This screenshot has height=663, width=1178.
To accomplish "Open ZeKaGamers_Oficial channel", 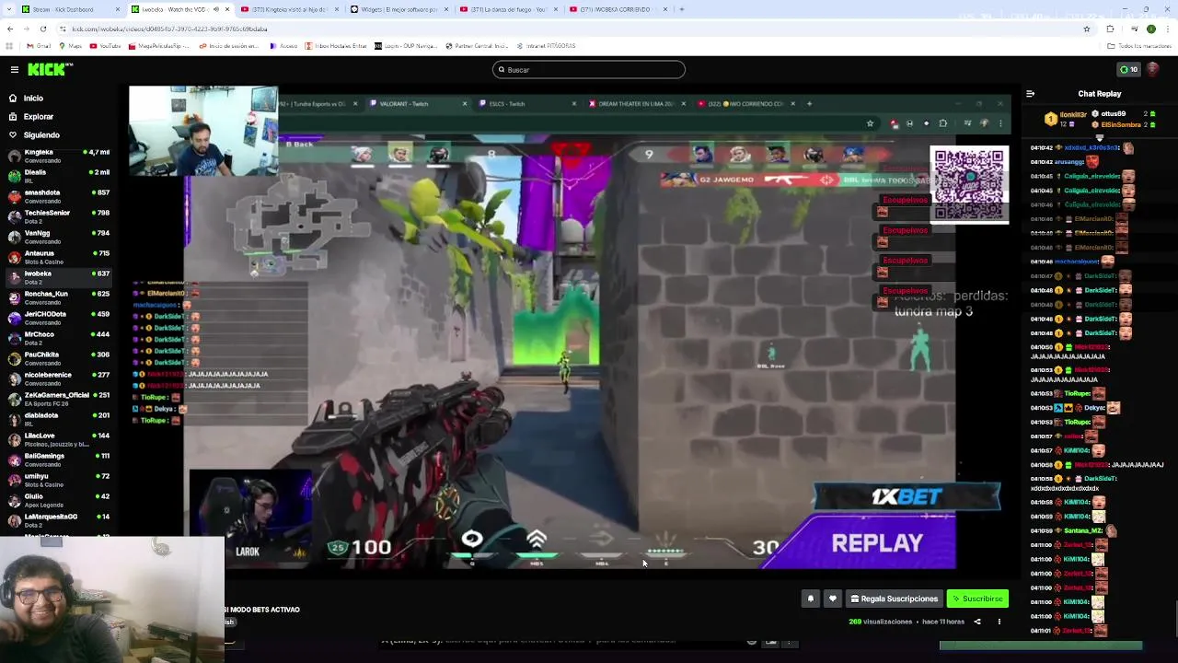I will [59, 399].
